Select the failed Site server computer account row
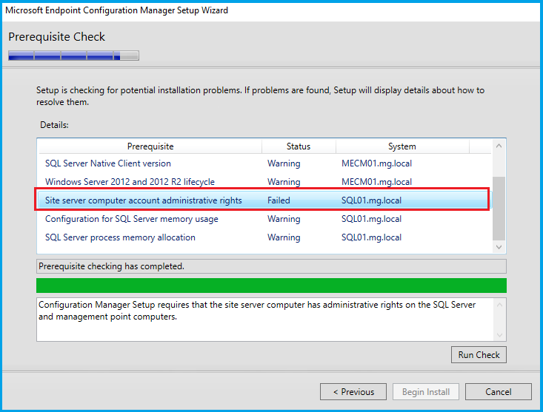 click(x=144, y=200)
